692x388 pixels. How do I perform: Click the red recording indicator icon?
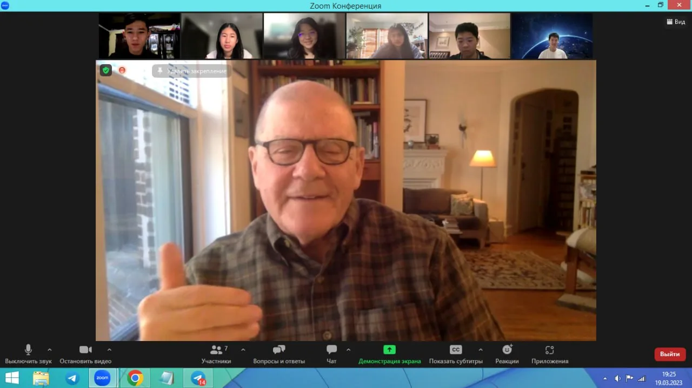click(122, 70)
